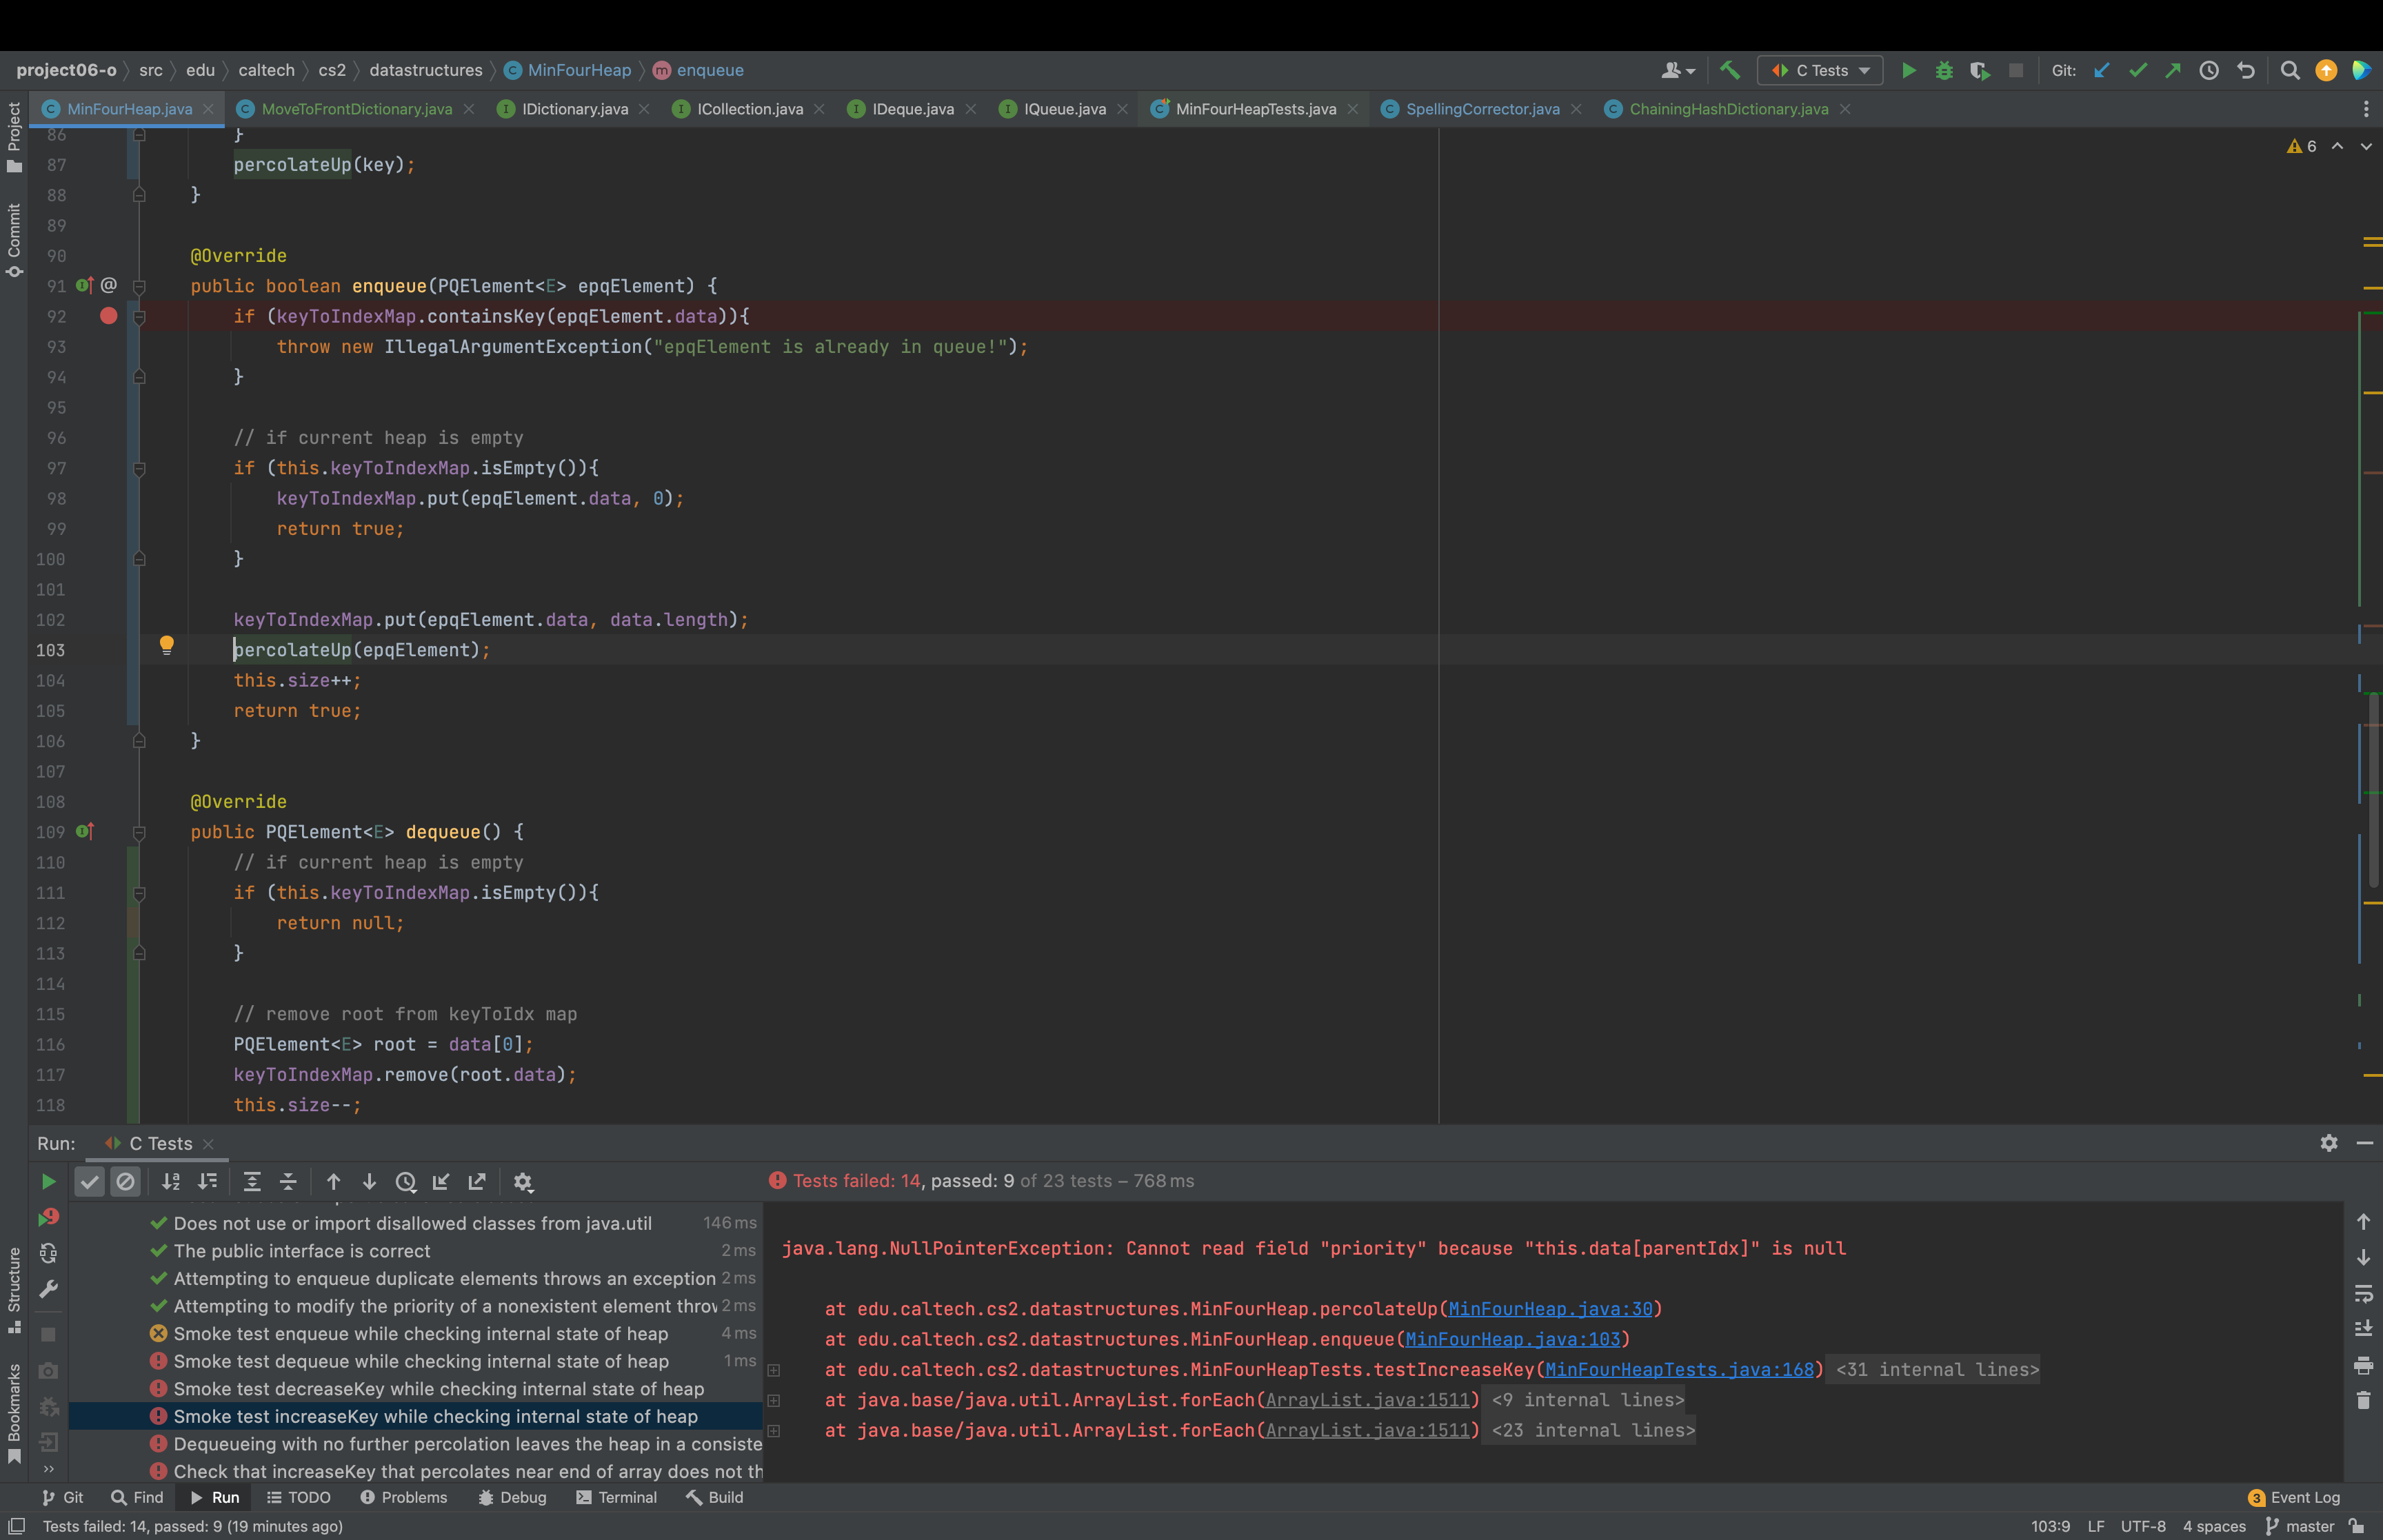Toggle Show Ignored tests button
The height and width of the screenshot is (1540, 2383).
(x=125, y=1181)
